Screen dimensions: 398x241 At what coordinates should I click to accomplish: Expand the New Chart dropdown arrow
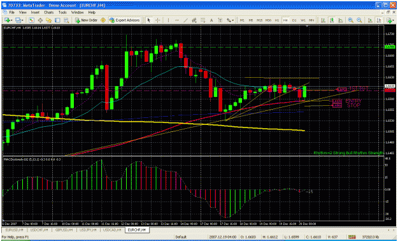(11, 20)
